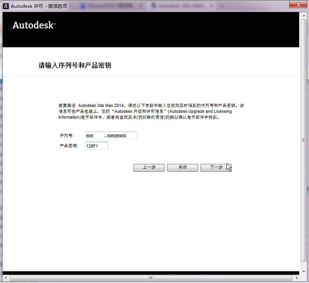Focus the serial number field containing 69696969
Screen dimensions: 309x283
122,136
